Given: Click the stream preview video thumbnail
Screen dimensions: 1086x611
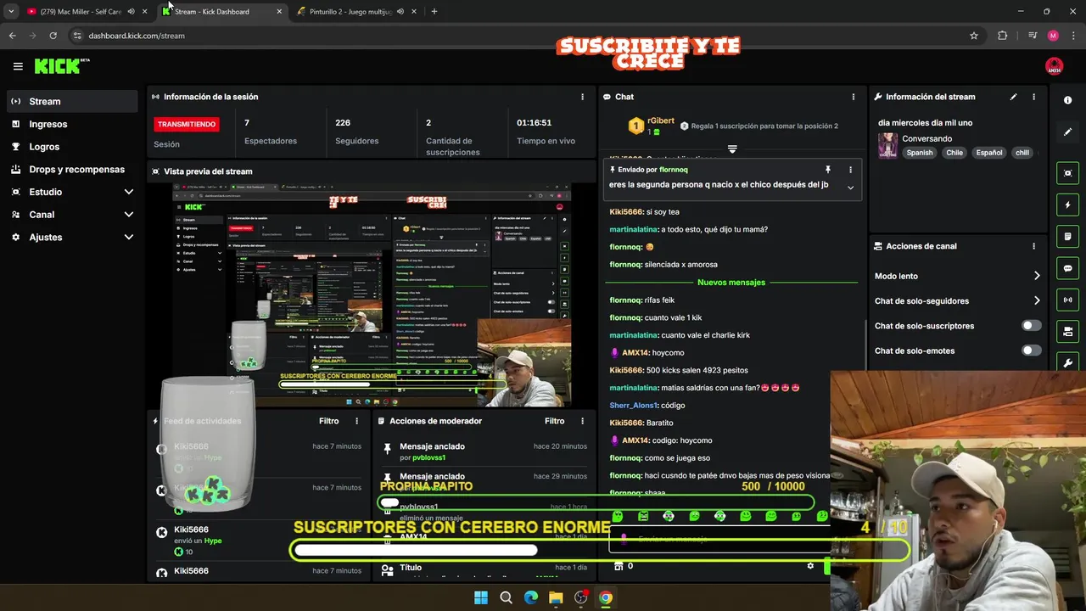Looking at the screenshot, I should (372, 294).
